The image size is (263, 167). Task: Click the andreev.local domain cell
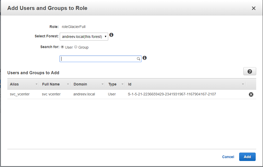pos(84,94)
